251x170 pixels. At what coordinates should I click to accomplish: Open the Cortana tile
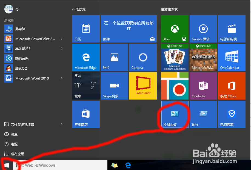pyautogui.click(x=143, y=57)
